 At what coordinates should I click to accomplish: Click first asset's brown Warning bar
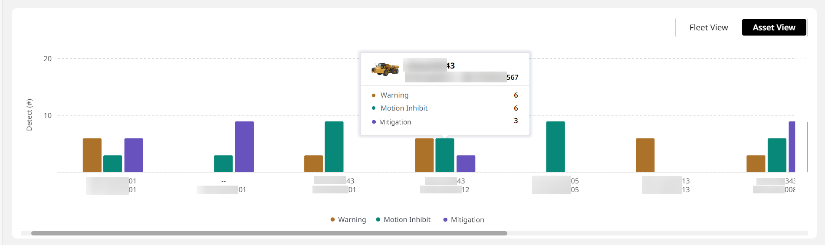point(92,155)
